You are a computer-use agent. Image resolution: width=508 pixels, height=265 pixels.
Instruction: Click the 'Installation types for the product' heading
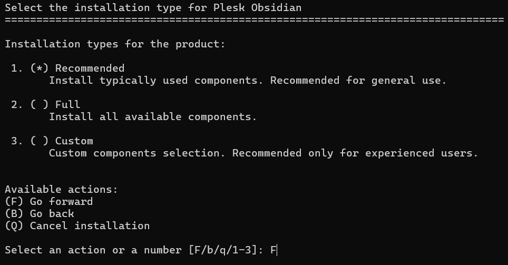coord(115,44)
